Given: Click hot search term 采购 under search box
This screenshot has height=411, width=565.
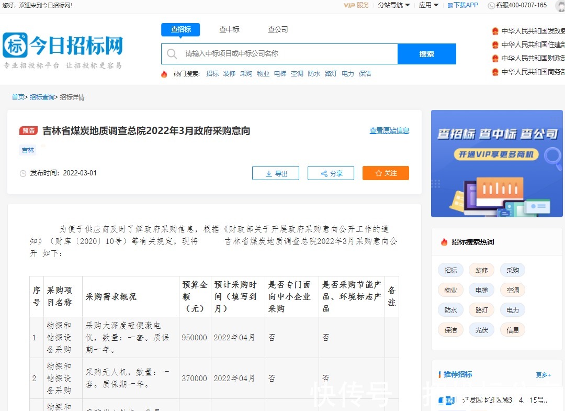Looking at the screenshot, I should [246, 73].
